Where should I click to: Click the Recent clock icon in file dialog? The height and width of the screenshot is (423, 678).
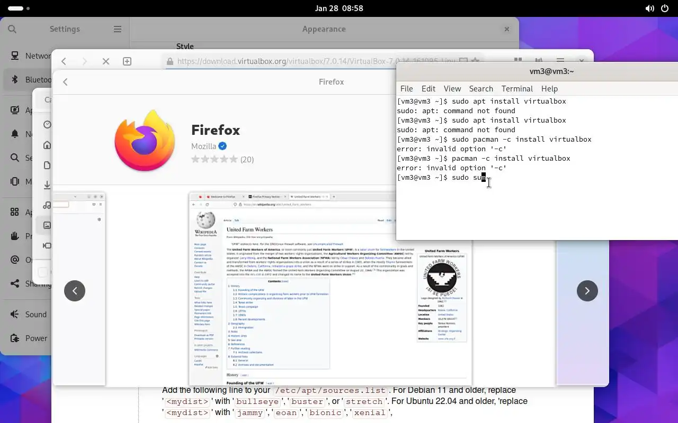(47, 125)
